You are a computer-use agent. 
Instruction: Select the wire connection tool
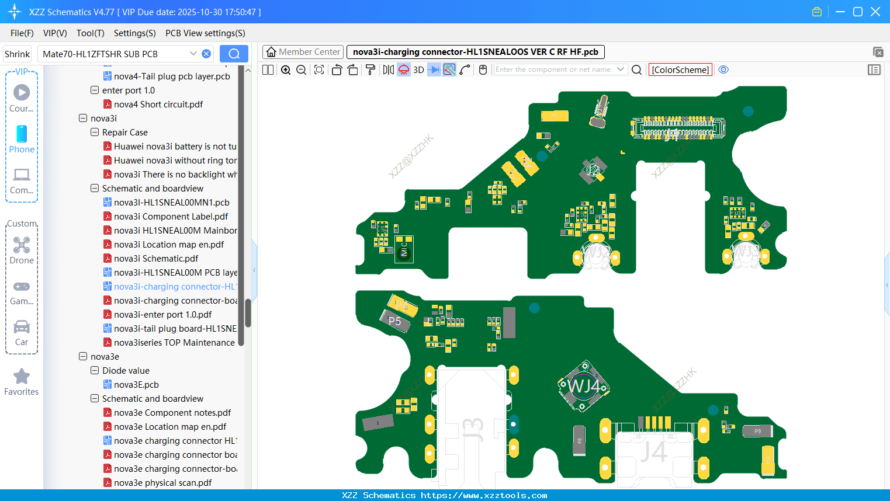(465, 69)
